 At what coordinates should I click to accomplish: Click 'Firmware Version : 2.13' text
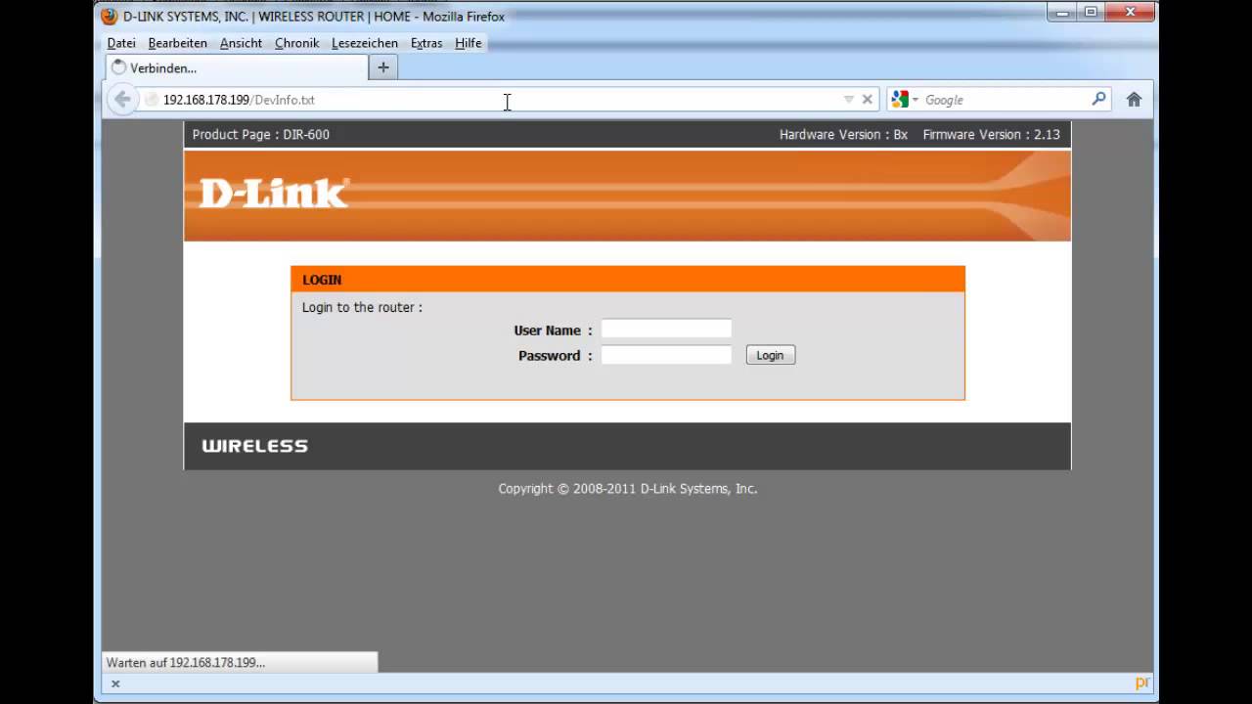(x=991, y=135)
